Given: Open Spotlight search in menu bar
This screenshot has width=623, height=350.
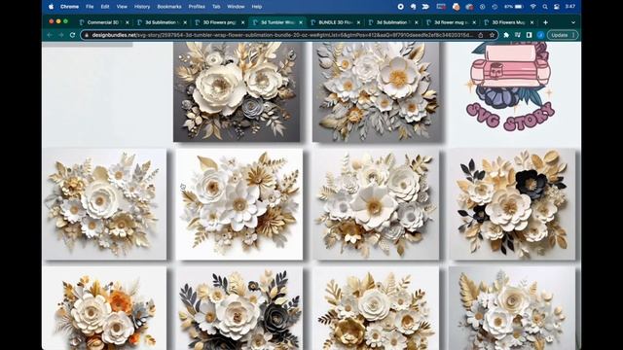Looking at the screenshot, I should 545,7.
